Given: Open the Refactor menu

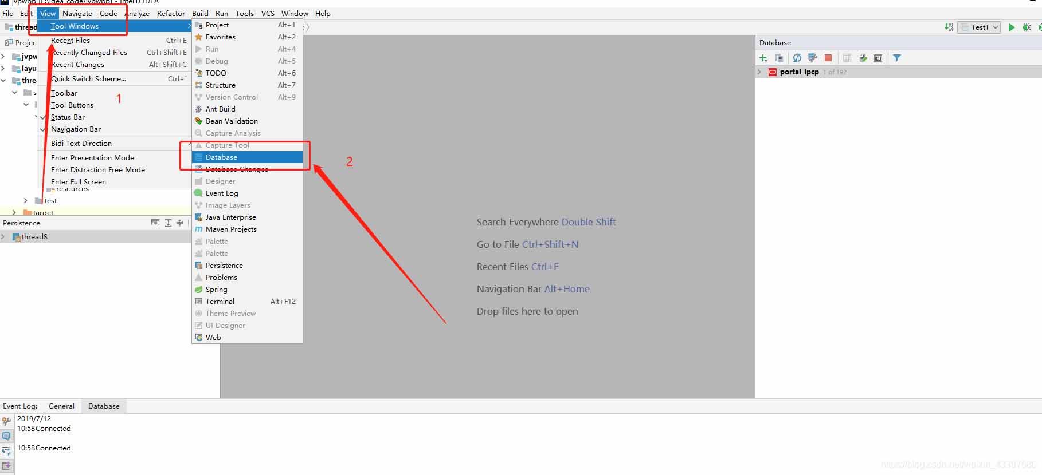Looking at the screenshot, I should point(171,13).
